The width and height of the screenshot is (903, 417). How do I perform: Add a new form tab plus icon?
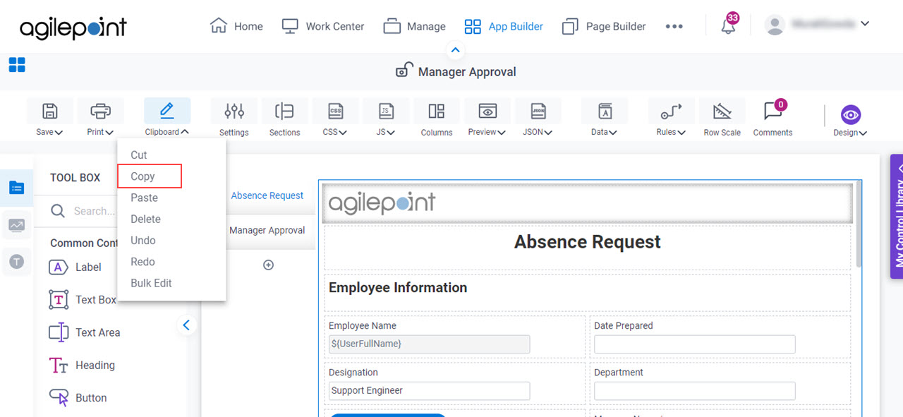pyautogui.click(x=268, y=265)
